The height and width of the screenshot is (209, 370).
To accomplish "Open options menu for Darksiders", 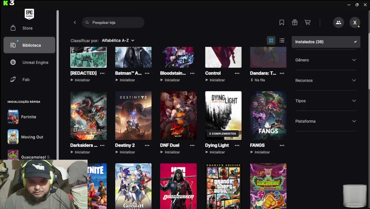I will (x=102, y=145).
